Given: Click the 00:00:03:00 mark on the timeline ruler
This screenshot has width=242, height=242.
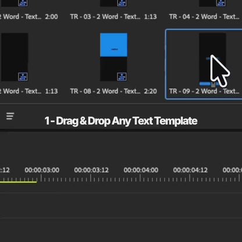Looking at the screenshot, I should pyautogui.click(x=42, y=170).
